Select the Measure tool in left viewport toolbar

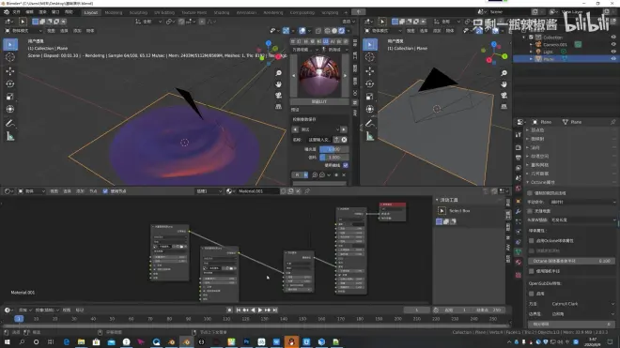[x=10, y=137]
